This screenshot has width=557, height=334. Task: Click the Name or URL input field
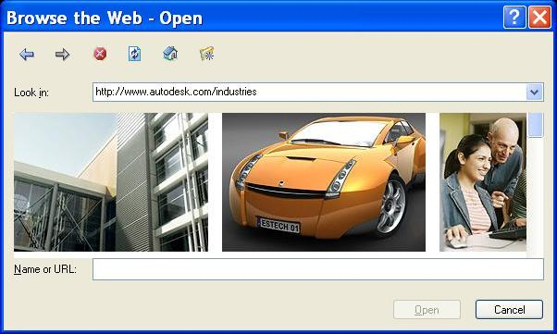click(318, 269)
